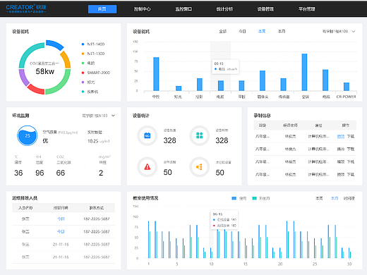Click the air quality gauge showing 25
The width and height of the screenshot is (367, 275).
28,135
